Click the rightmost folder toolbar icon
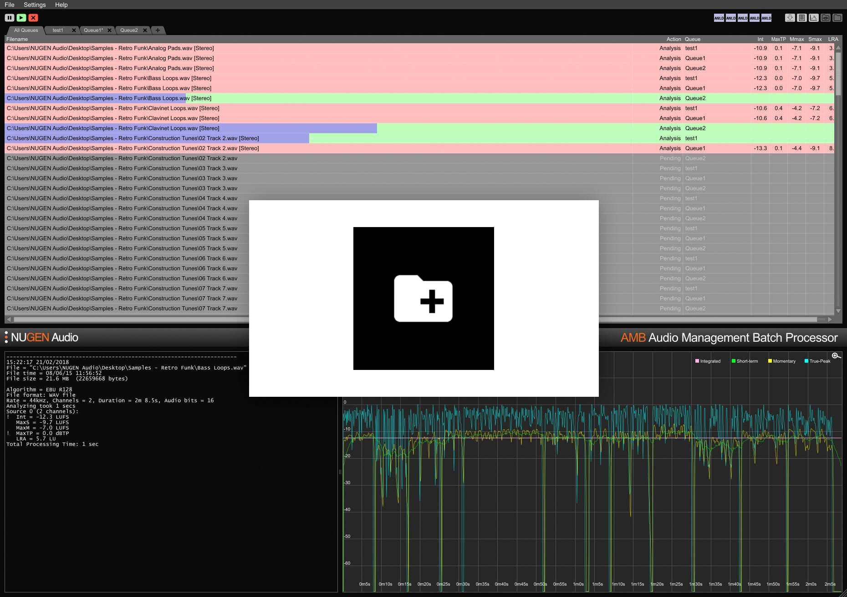Viewport: 847px width, 597px height. tap(837, 18)
